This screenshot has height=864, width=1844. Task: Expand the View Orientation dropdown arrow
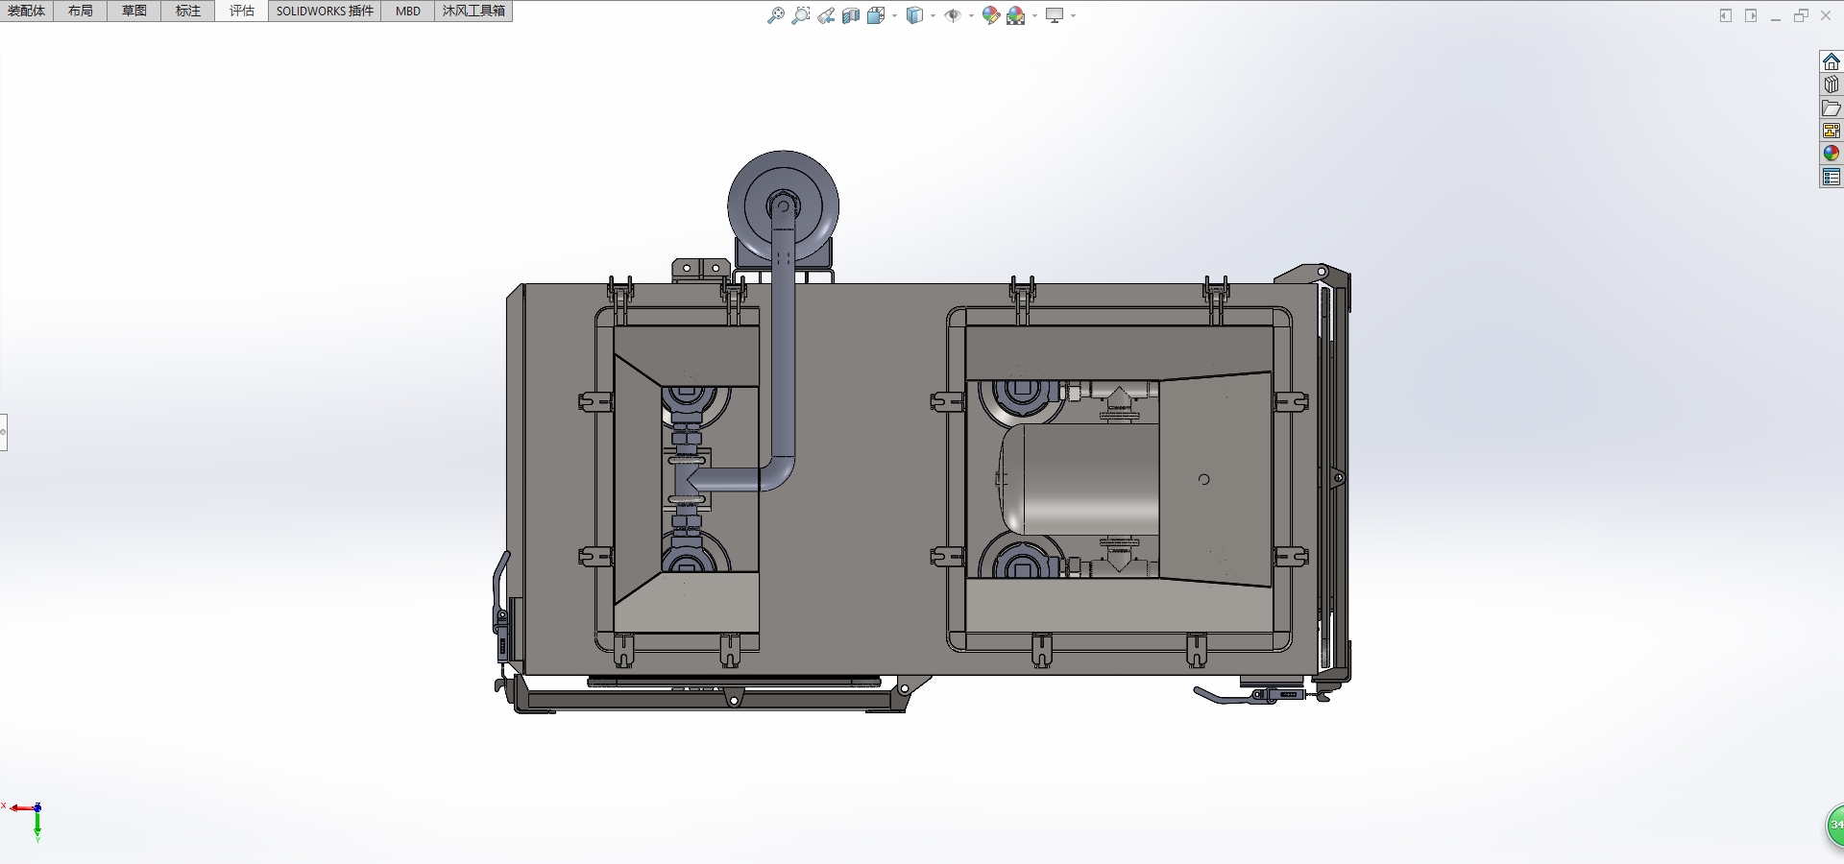894,15
